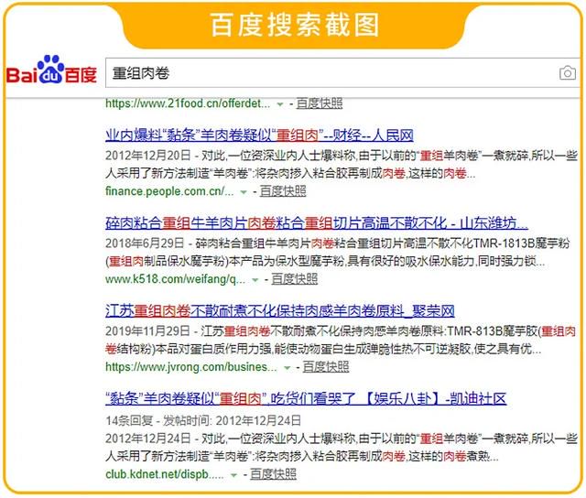Click text 14条回复 - 发帖时间: 2012年12月24日
Image resolution: width=586 pixels, height=498 pixels.
(203, 421)
